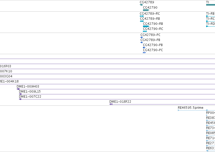Click the Tl-RC transcript label

point(210,19)
